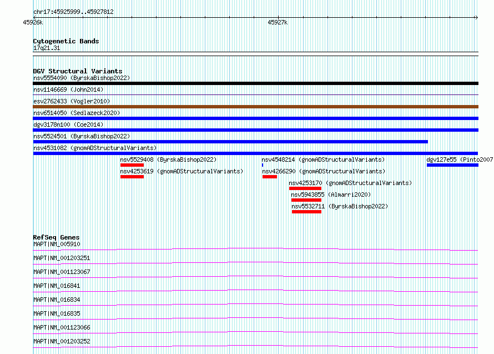The image size is (494, 354).
Task: Open the MAPT|NM_016834 transcript
Action: coord(57,300)
